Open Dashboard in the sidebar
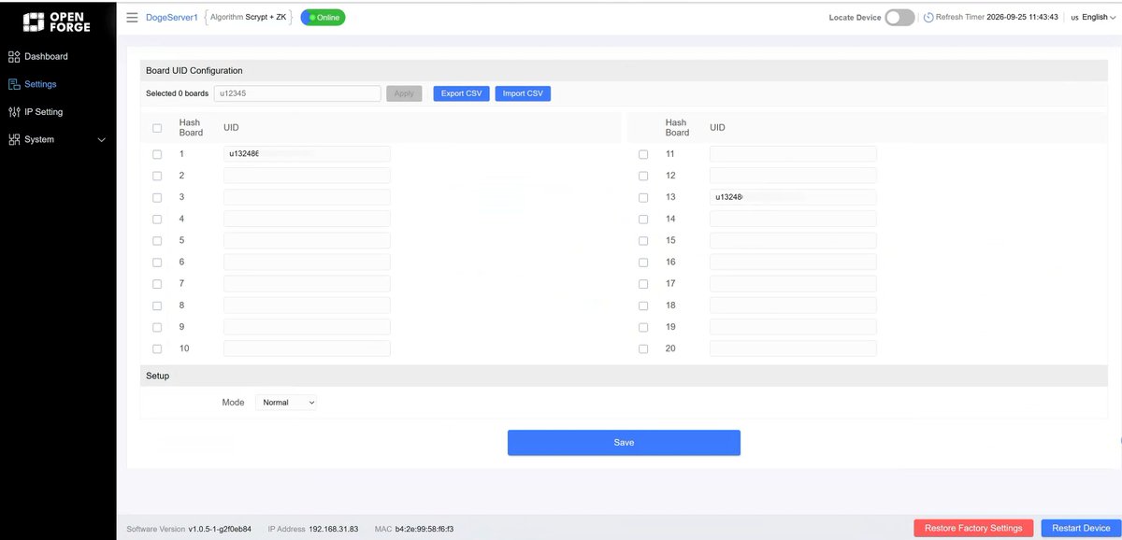 [x=47, y=56]
